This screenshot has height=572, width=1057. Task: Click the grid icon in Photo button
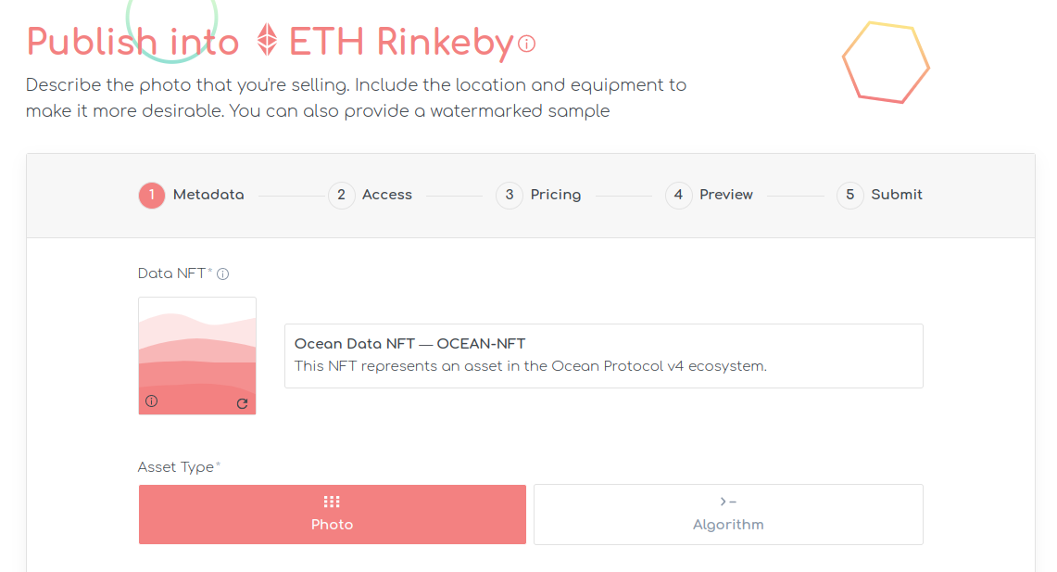pos(332,502)
